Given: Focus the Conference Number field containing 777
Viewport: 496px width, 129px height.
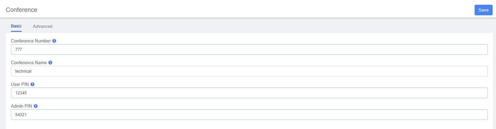Looking at the screenshot, I should (249, 49).
